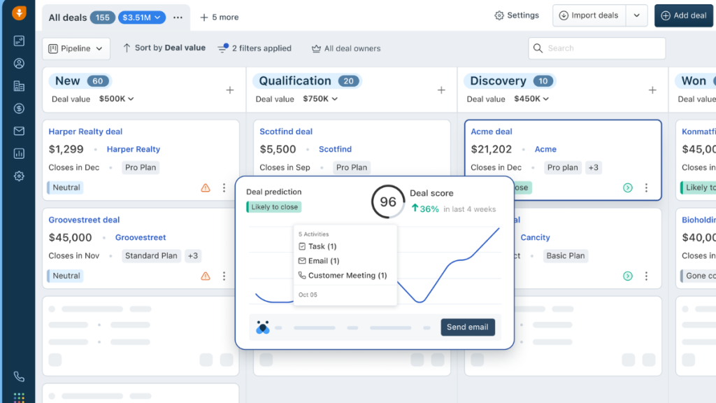Click the crown icon next to 'All deal owners'

point(317,48)
